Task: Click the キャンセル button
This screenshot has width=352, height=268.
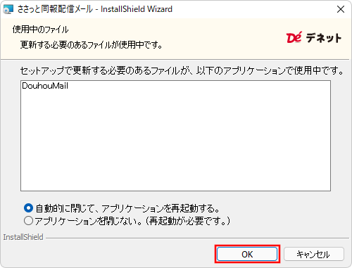Action: 314,254
